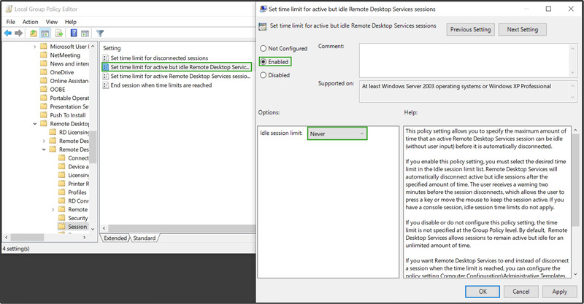Viewport: 584px width, 304px height.
Task: Open the View menu
Action: [x=51, y=22]
